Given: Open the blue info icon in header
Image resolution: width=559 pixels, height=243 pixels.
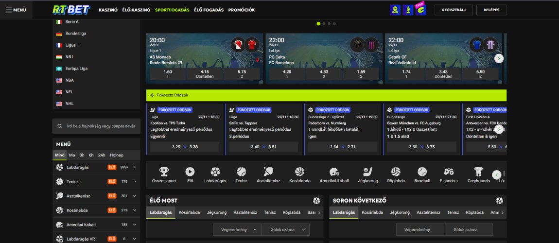Looking at the screenshot, I should click(408, 10).
